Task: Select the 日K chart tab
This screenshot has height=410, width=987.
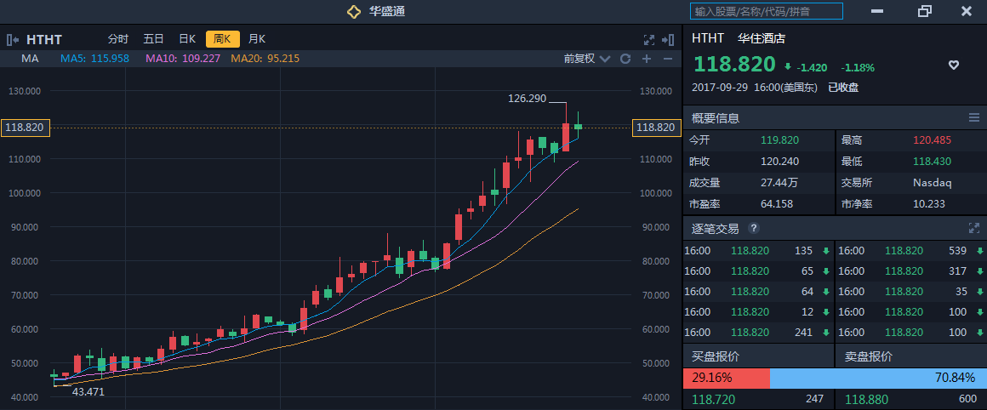Action: click(187, 39)
